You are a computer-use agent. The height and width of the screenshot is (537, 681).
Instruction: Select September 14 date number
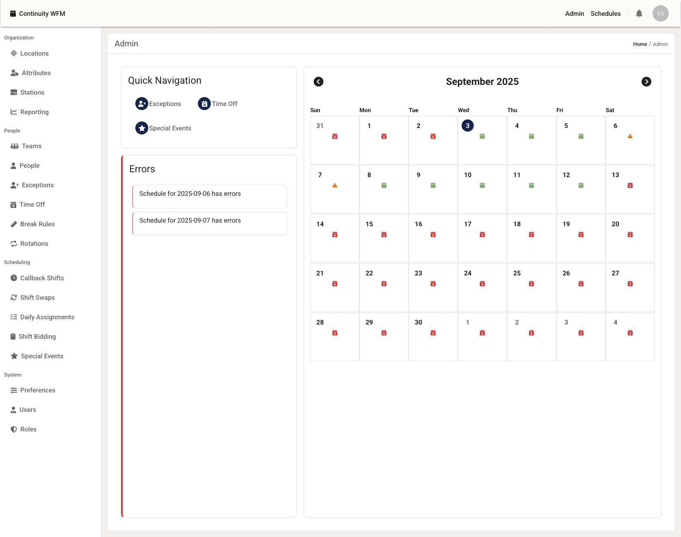pos(320,224)
